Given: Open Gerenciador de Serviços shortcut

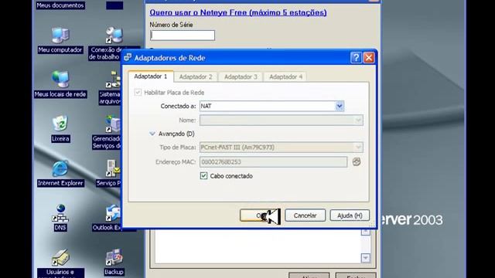Looking at the screenshot, I should point(113,124).
